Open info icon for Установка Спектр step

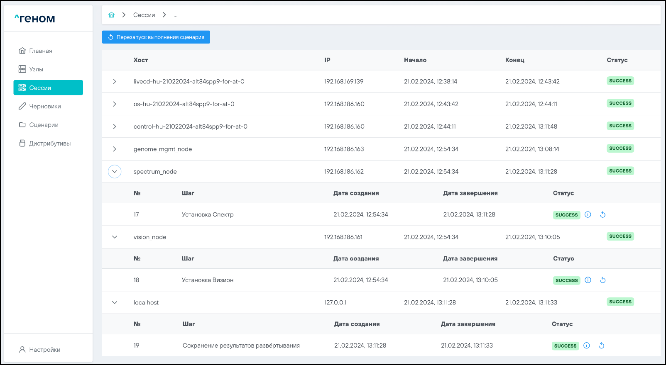coord(588,214)
